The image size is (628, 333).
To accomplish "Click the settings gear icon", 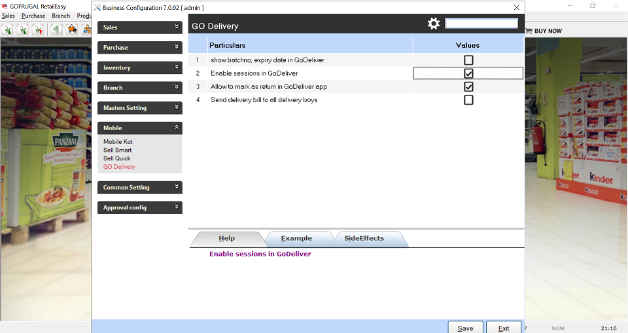I will [x=434, y=24].
